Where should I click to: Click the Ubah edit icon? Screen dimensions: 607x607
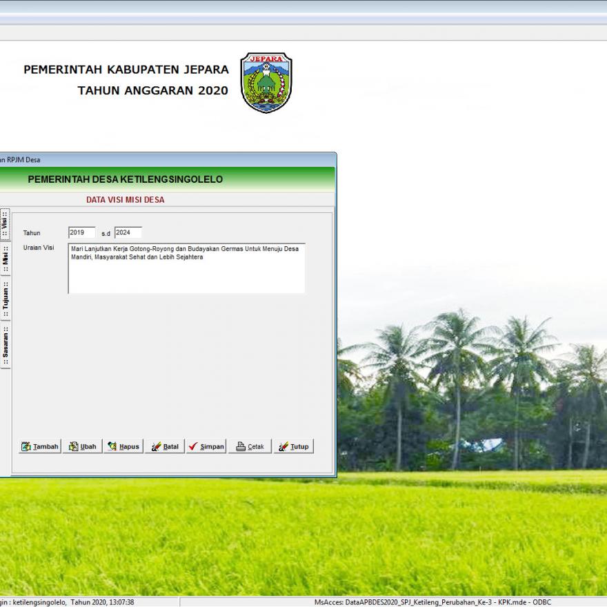(x=73, y=446)
